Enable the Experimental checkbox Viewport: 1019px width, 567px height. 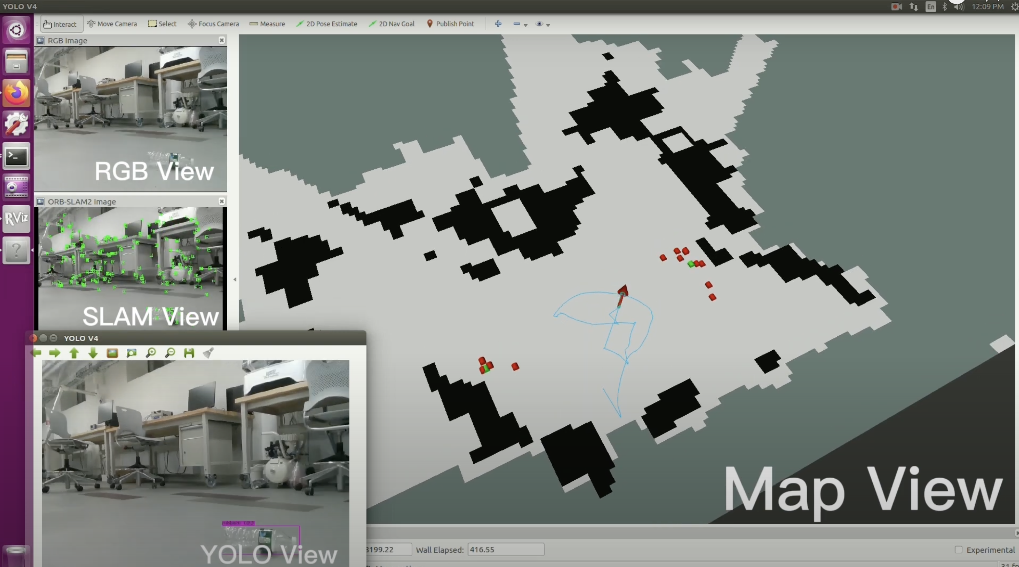pos(958,550)
